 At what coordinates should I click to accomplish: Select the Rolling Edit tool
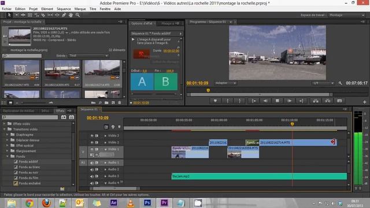point(29,15)
